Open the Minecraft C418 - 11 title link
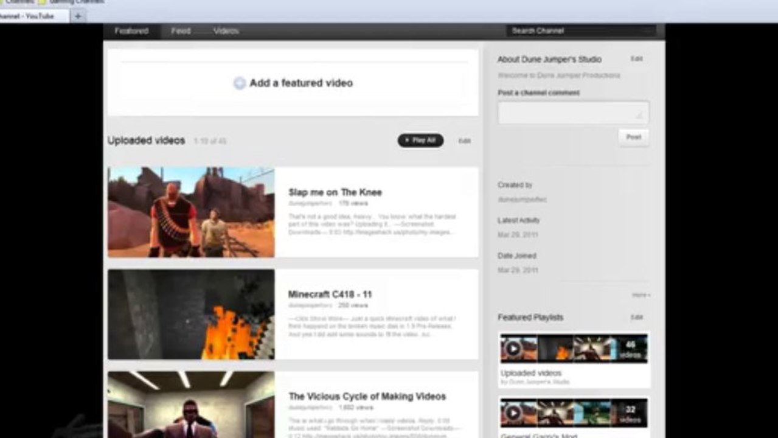The height and width of the screenshot is (438, 778). [x=330, y=294]
